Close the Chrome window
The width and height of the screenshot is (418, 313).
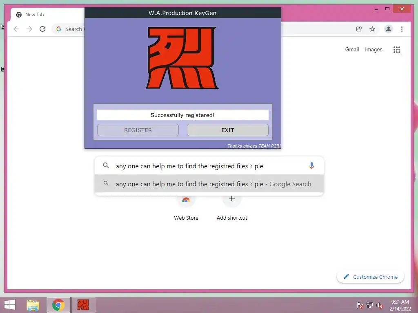(402, 9)
